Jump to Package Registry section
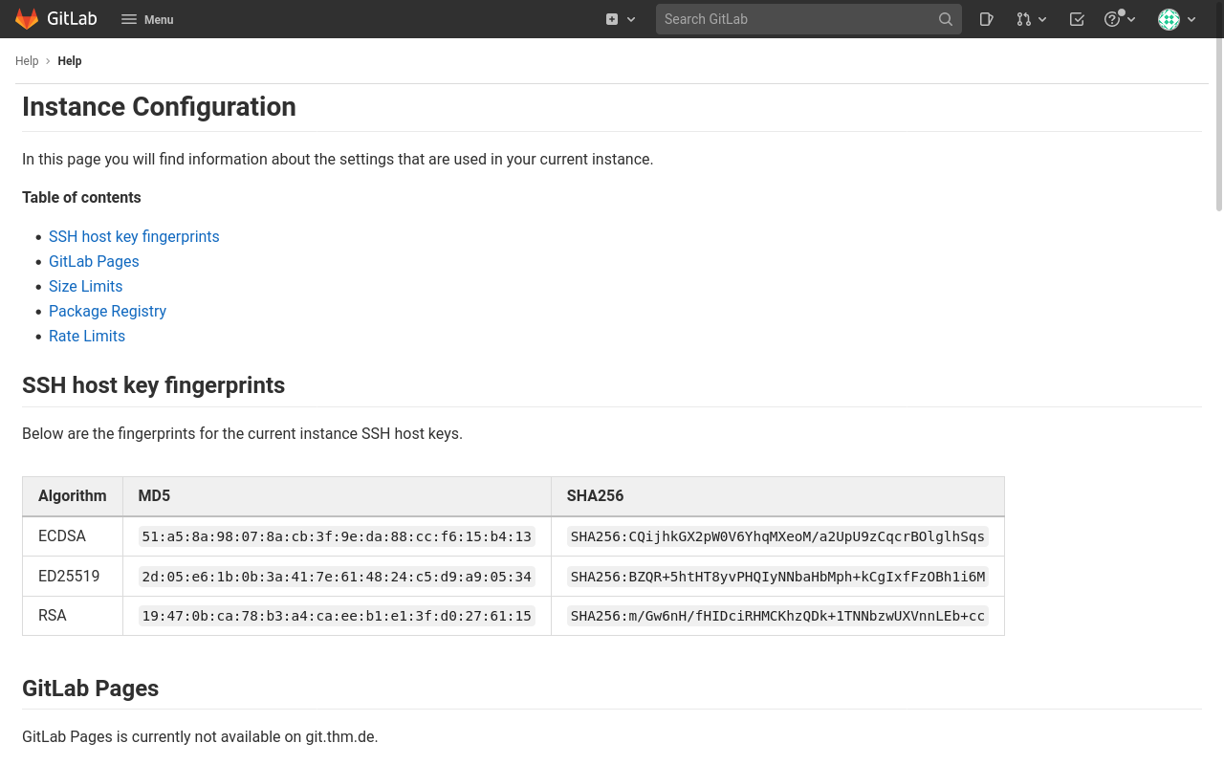This screenshot has width=1224, height=765. (x=107, y=311)
